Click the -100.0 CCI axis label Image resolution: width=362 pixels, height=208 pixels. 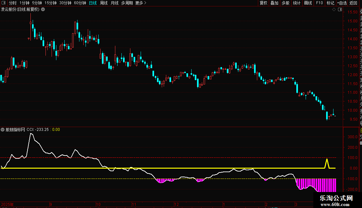point(352,179)
